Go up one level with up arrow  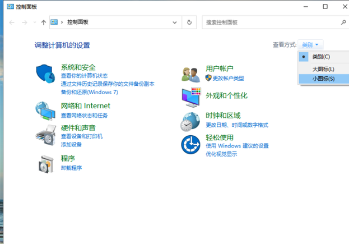(44, 22)
